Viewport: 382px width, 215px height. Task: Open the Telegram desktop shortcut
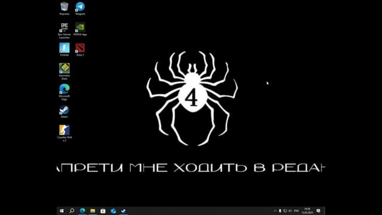pyautogui.click(x=80, y=8)
